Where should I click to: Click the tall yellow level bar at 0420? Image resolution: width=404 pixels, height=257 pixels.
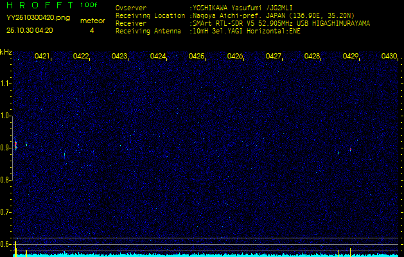coord(15,249)
